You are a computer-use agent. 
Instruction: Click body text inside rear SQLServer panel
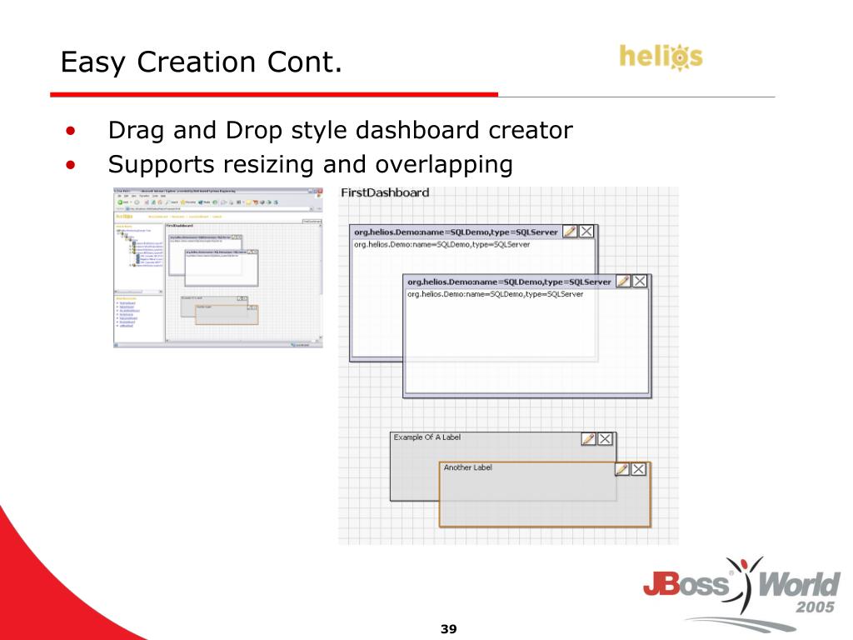(441, 244)
